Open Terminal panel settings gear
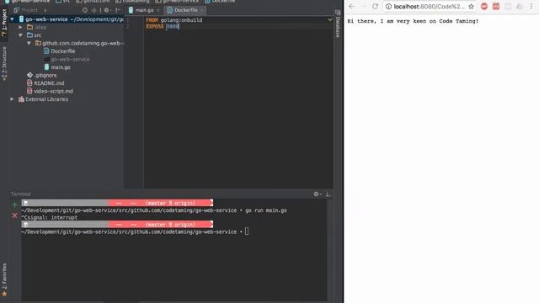This screenshot has width=539, height=303. [317, 194]
